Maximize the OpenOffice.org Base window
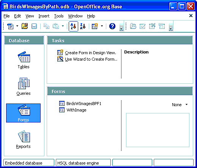The image size is (197, 168). click(182, 6)
